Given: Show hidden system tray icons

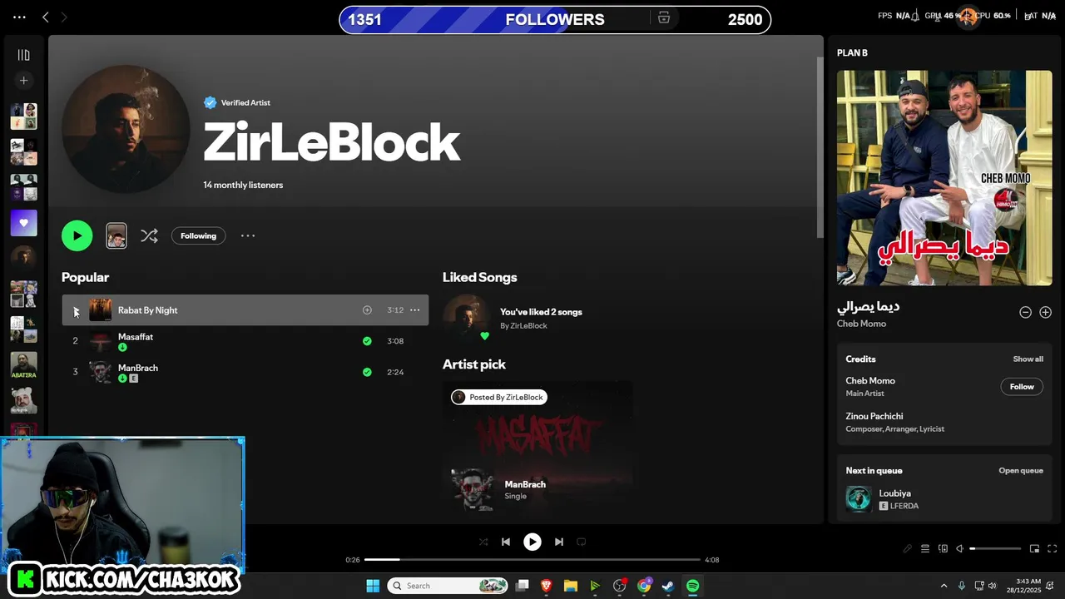Looking at the screenshot, I should [944, 586].
